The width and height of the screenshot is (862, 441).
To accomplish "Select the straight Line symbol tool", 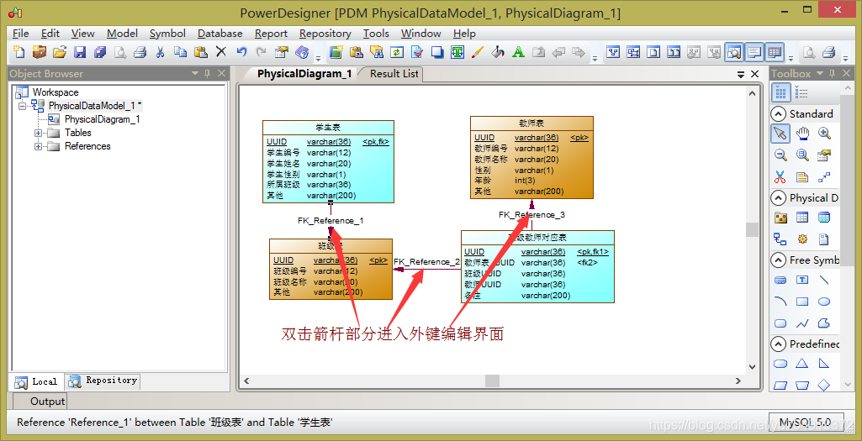I will coord(824,280).
